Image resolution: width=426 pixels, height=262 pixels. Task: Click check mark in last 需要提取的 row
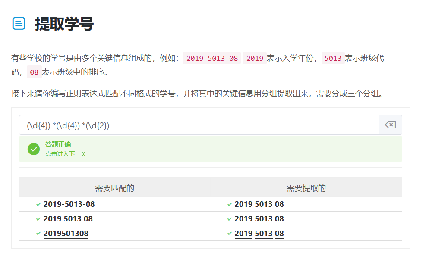click(x=230, y=234)
